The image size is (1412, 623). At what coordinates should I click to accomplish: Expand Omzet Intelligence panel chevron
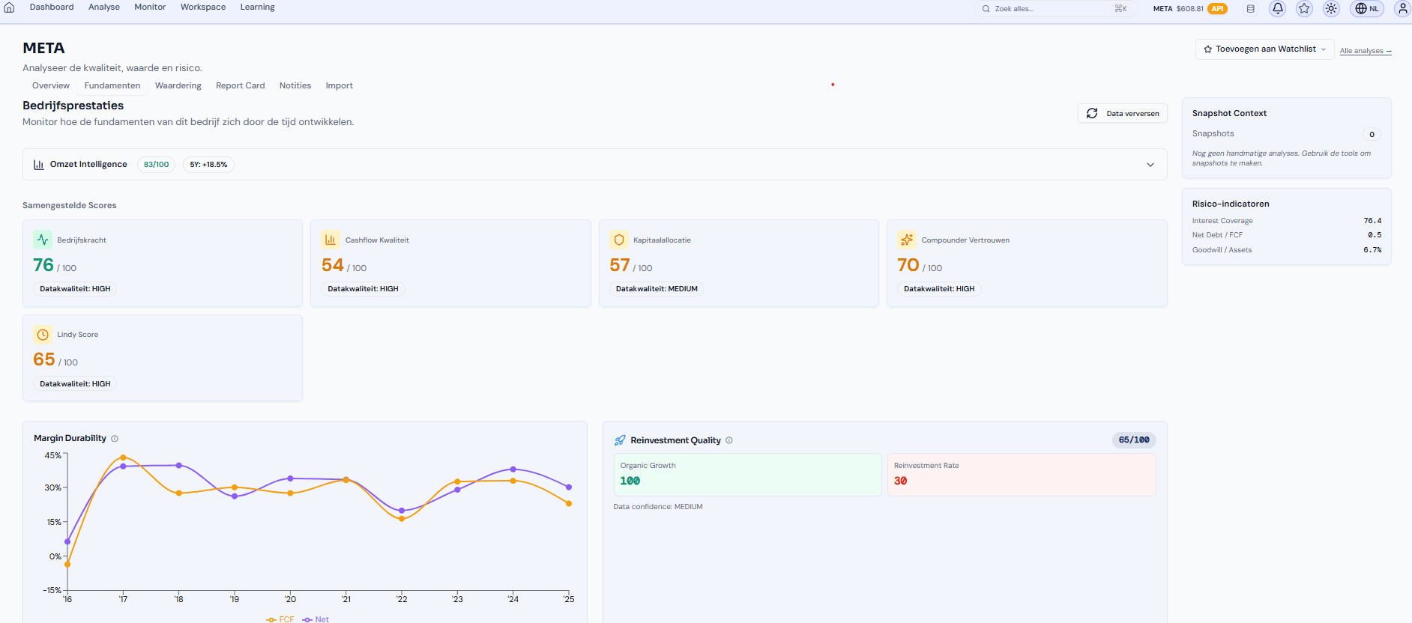[1150, 165]
